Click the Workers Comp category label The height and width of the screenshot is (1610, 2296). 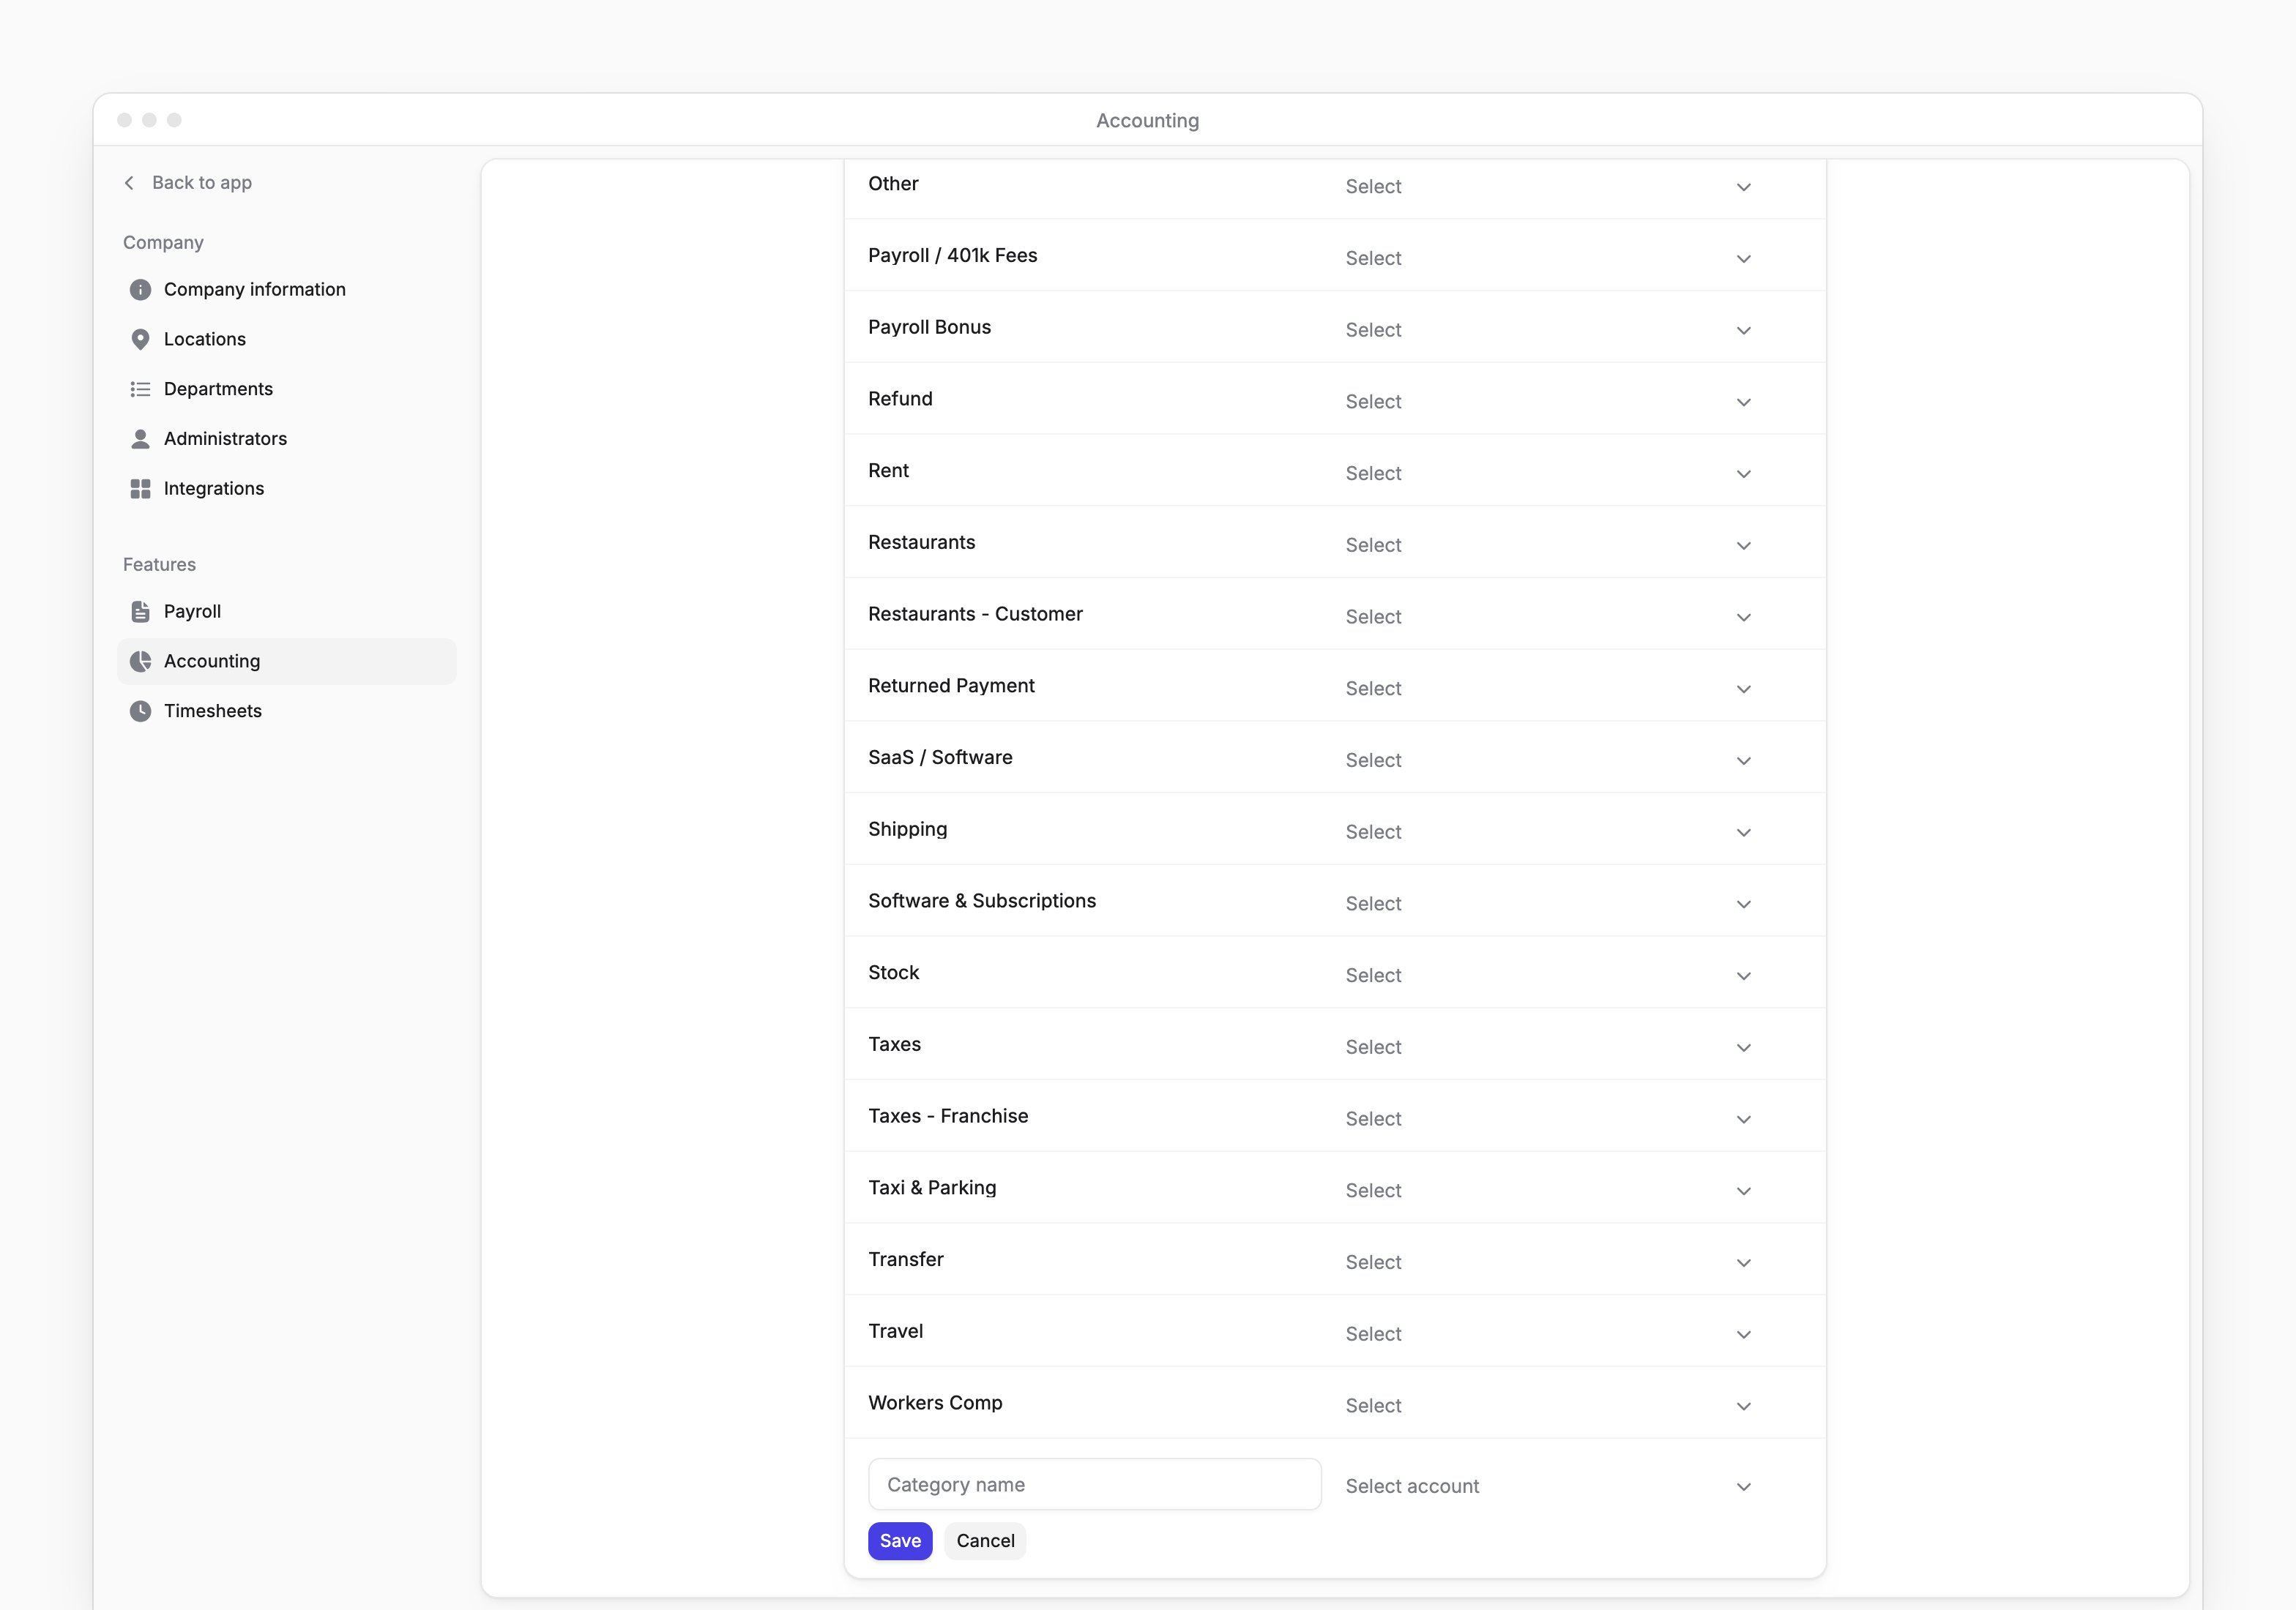(x=935, y=1403)
